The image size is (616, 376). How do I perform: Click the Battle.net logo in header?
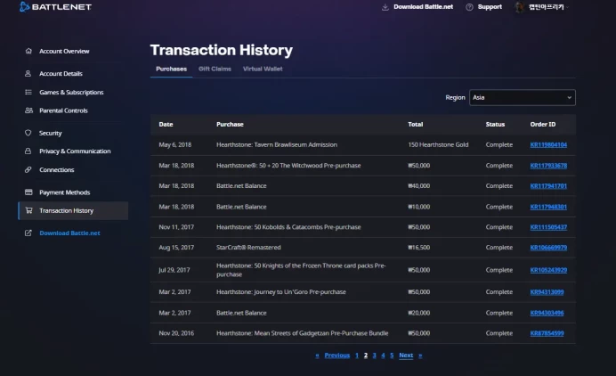[x=55, y=7]
